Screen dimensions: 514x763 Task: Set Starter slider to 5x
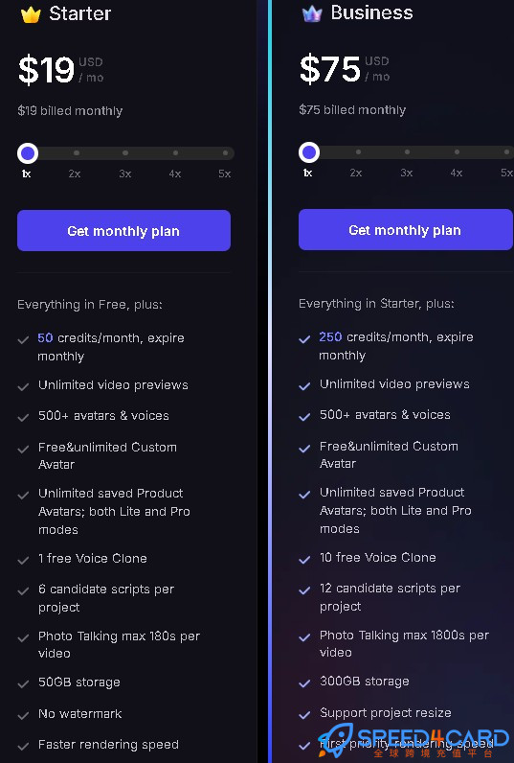pos(225,152)
